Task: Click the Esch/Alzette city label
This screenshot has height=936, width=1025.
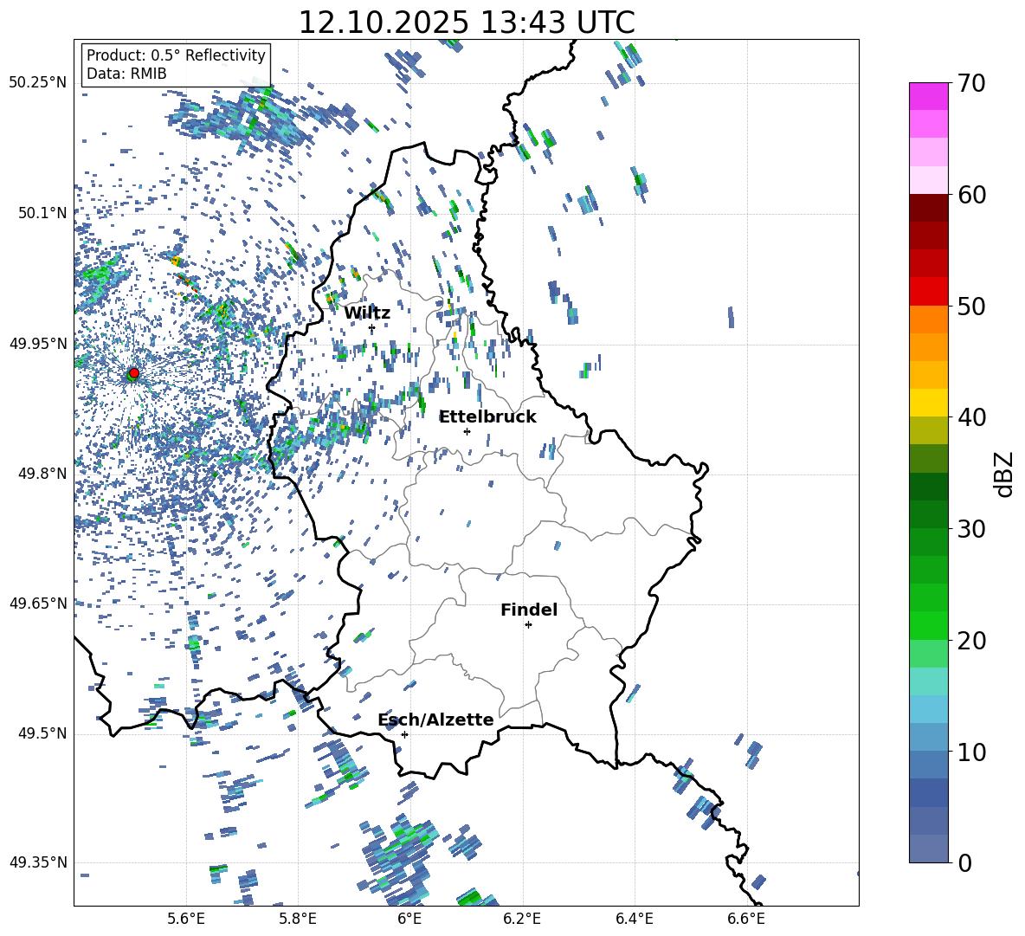Action: tap(435, 720)
